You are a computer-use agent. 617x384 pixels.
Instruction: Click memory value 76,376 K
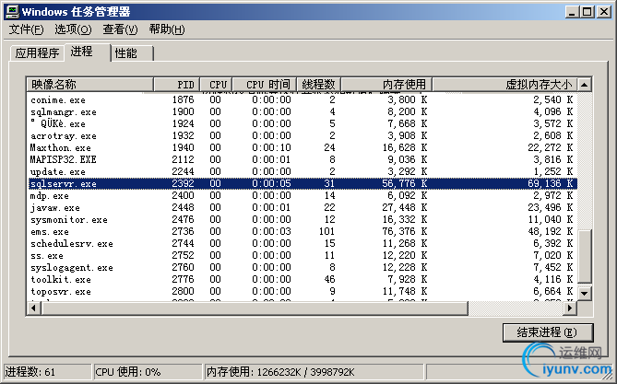tap(405, 231)
